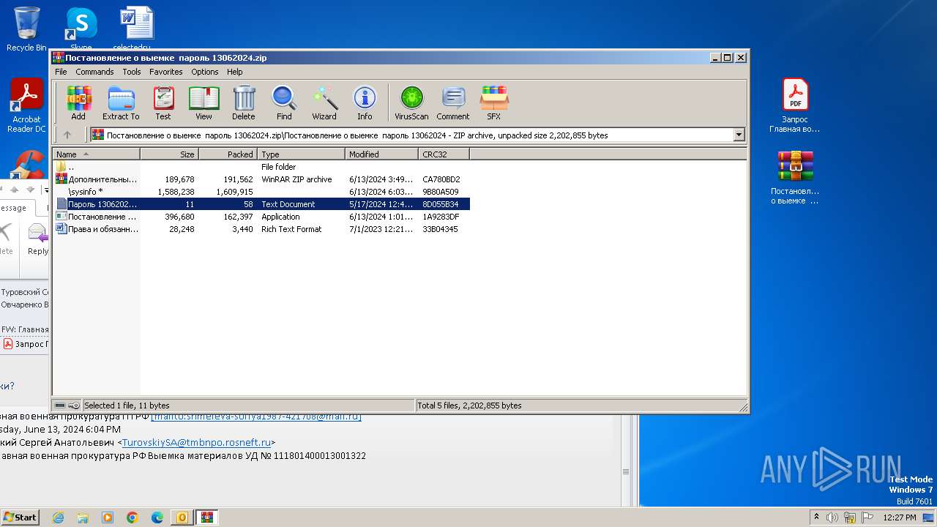Select the Дополнительны... ZIP archive row
The width and height of the screenshot is (937, 527).
[261, 179]
